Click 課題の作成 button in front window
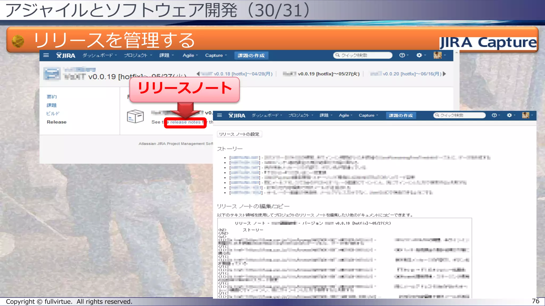 401,116
